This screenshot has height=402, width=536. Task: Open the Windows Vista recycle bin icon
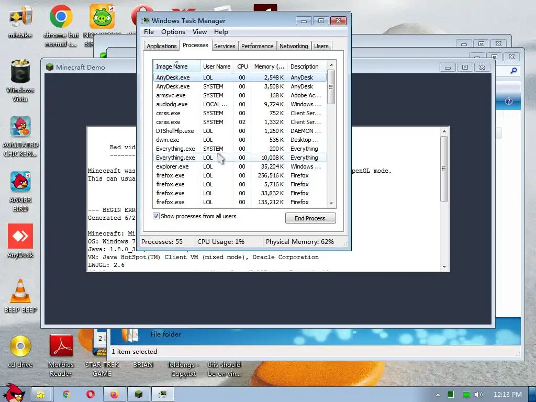(20, 80)
